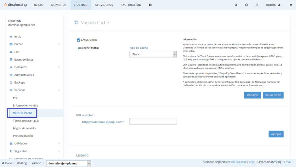296x167 pixels.
Task: Click the Agregar button
Action: (276, 134)
